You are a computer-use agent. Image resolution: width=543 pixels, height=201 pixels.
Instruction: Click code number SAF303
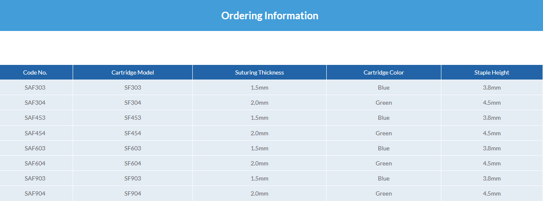coord(35,88)
